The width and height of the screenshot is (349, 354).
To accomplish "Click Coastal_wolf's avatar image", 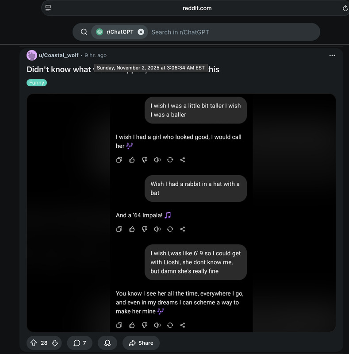I will click(x=32, y=55).
